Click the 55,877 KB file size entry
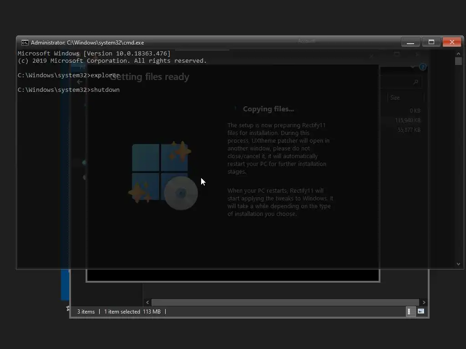Image resolution: width=466 pixels, height=349 pixels. click(409, 130)
